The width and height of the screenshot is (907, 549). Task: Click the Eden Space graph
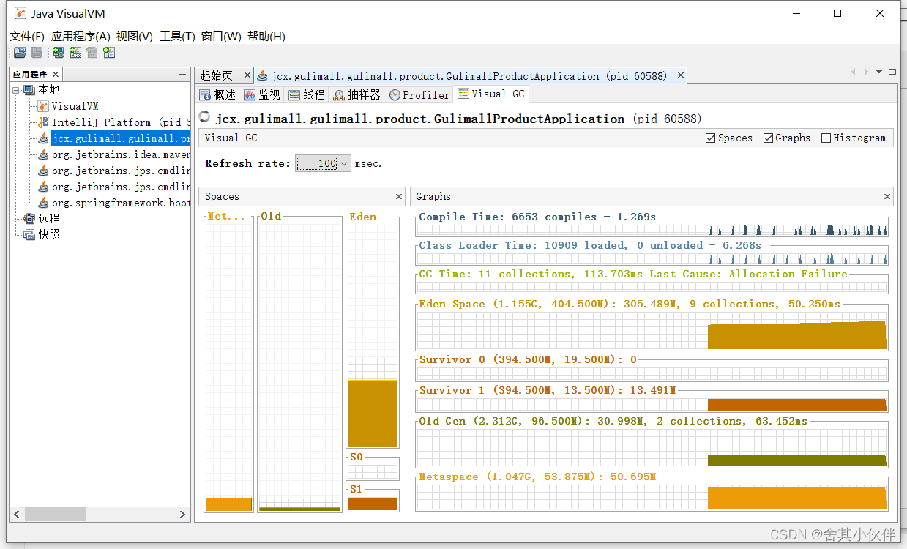(x=652, y=331)
